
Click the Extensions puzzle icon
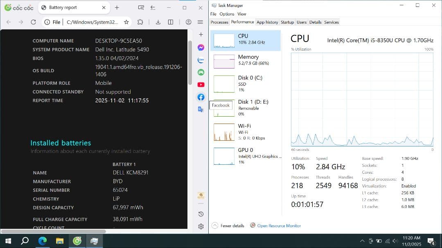(140, 22)
